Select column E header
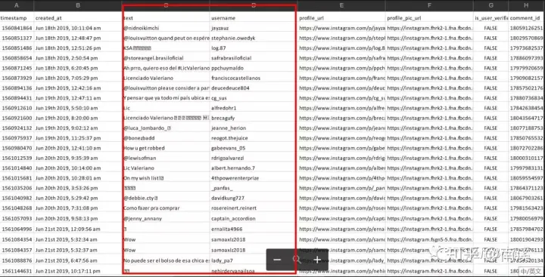The image size is (545, 277). [341, 5]
